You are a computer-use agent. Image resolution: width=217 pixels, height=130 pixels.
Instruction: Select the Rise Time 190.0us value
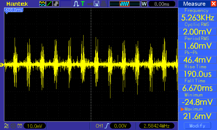[x=197, y=74]
